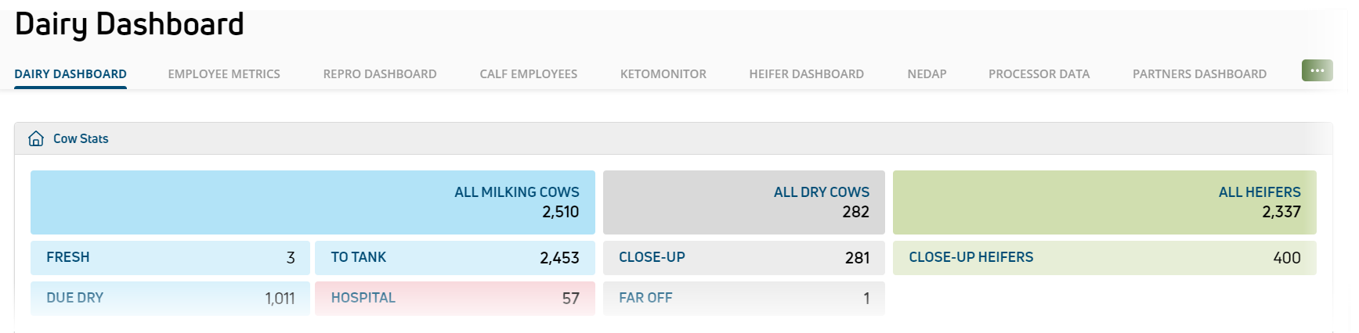
Task: Open the Close-Up Heifers tile
Action: pyautogui.click(x=1104, y=258)
